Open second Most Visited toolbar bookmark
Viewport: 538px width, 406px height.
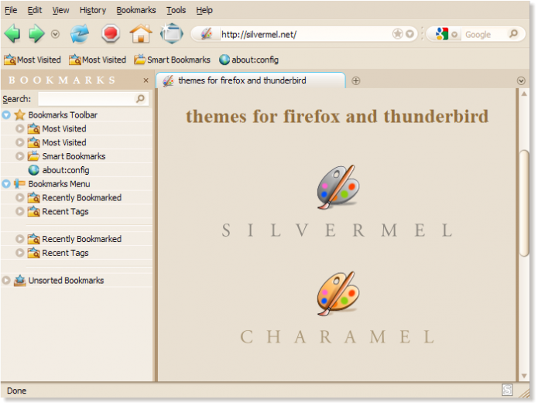[98, 60]
